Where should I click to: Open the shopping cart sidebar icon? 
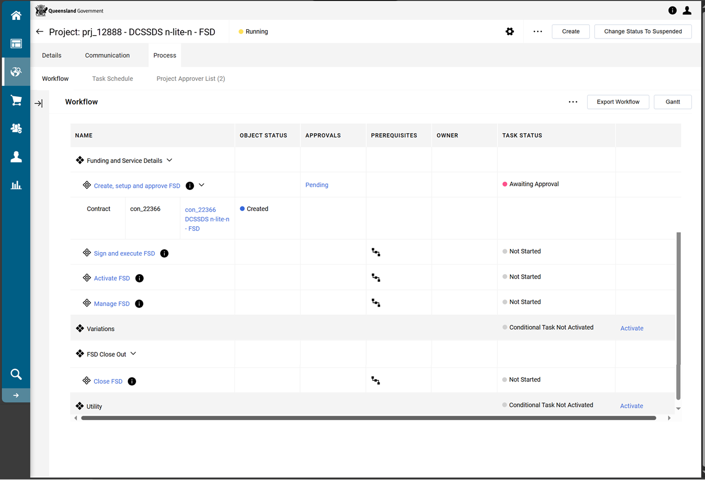16,100
